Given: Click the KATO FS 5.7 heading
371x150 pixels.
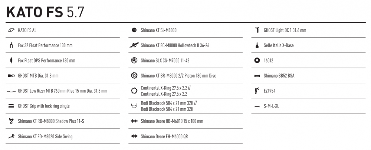Looking at the screenshot, I should [x=45, y=12].
